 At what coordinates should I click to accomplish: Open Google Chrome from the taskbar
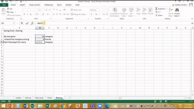click(x=63, y=106)
